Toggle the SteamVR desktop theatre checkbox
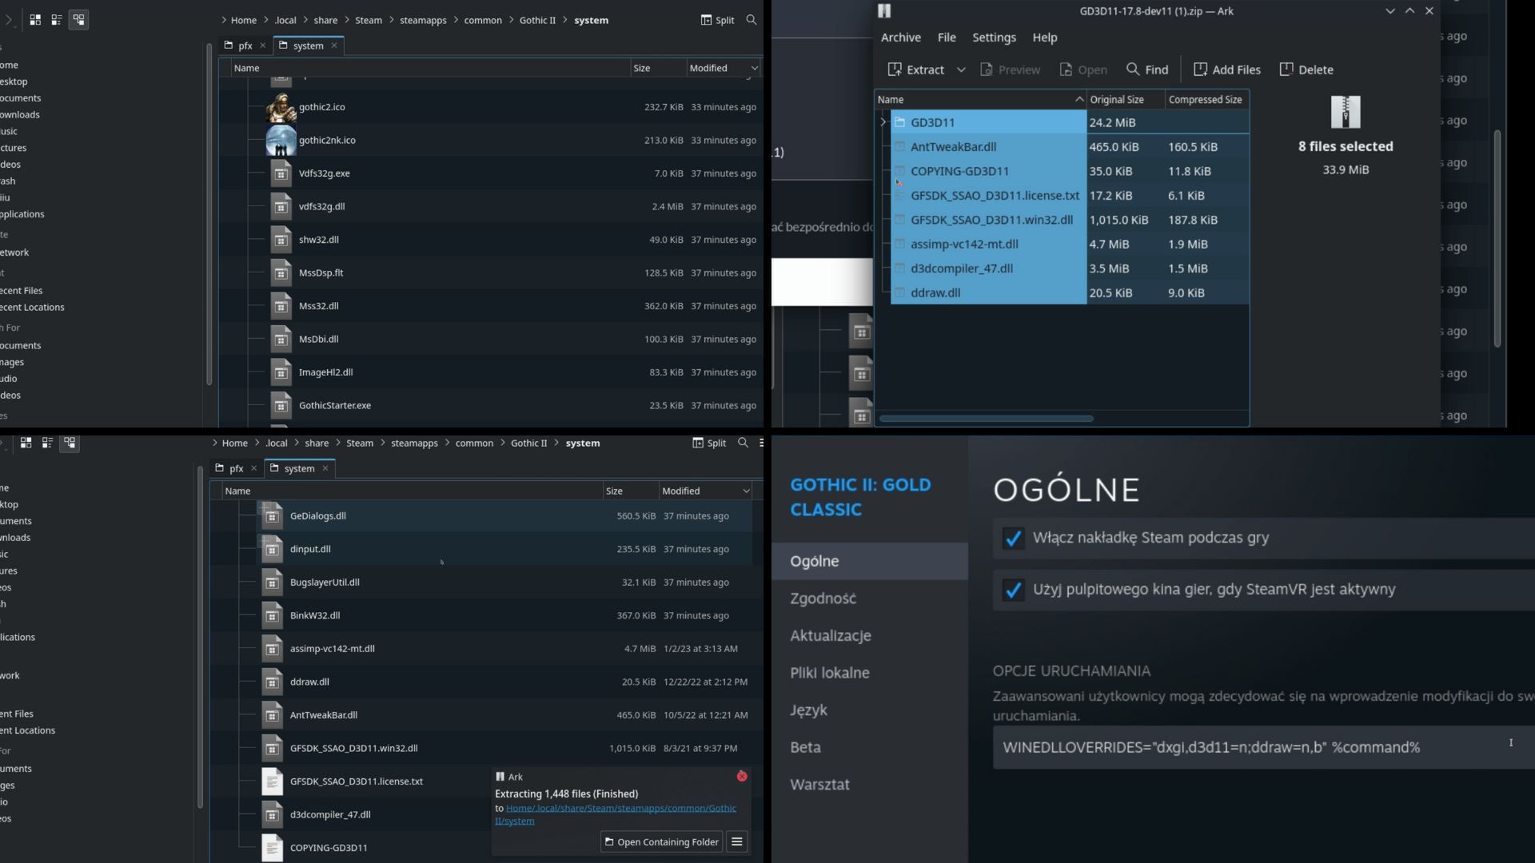The image size is (1535, 863). coord(1013,591)
